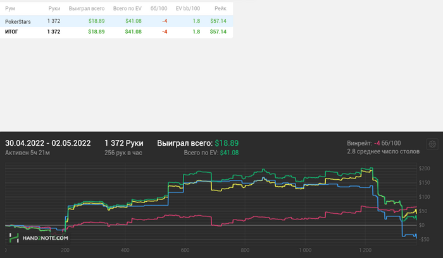Click PokerStars row $41.08 EV value
The width and height of the screenshot is (443, 258).
click(134, 21)
